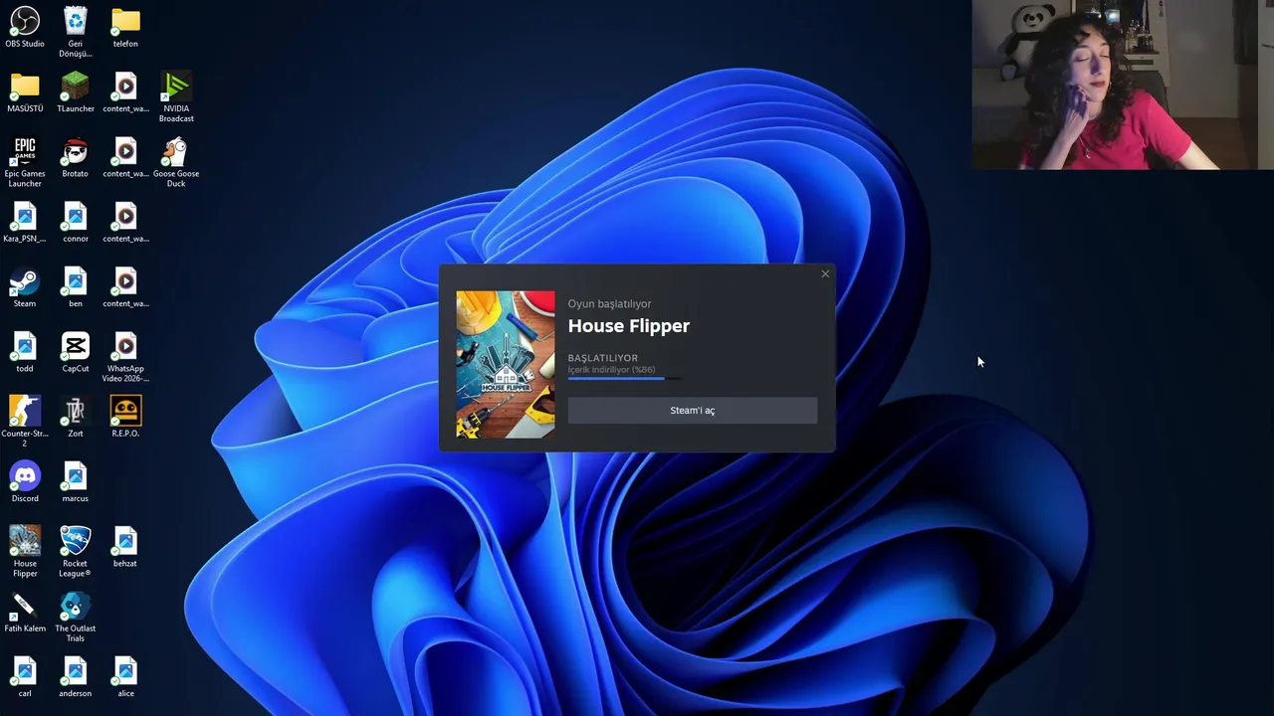Click the Steam desktop shortcut
Viewport: 1274px width, 716px height.
point(25,287)
